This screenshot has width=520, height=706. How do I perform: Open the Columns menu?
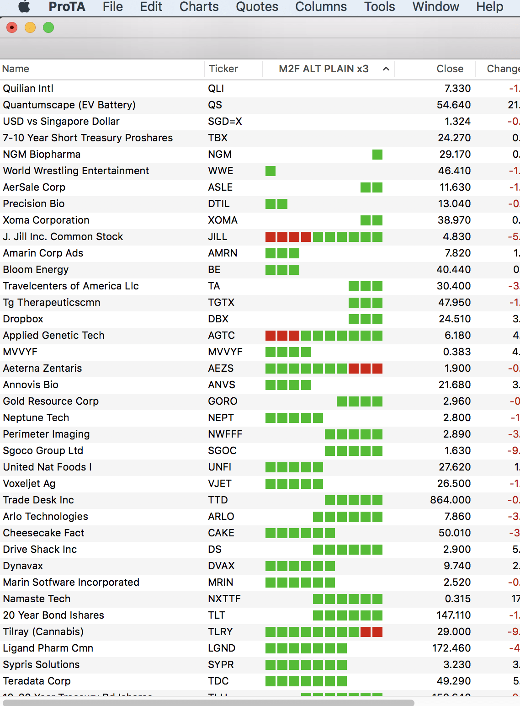click(x=321, y=7)
